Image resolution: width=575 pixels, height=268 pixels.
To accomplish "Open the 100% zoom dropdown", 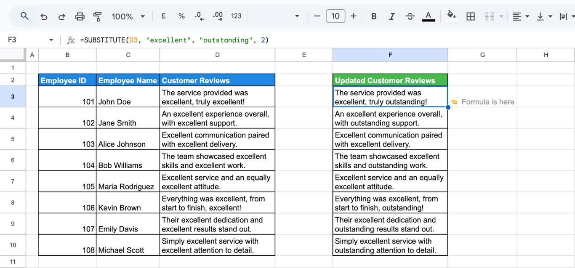I will tap(128, 16).
